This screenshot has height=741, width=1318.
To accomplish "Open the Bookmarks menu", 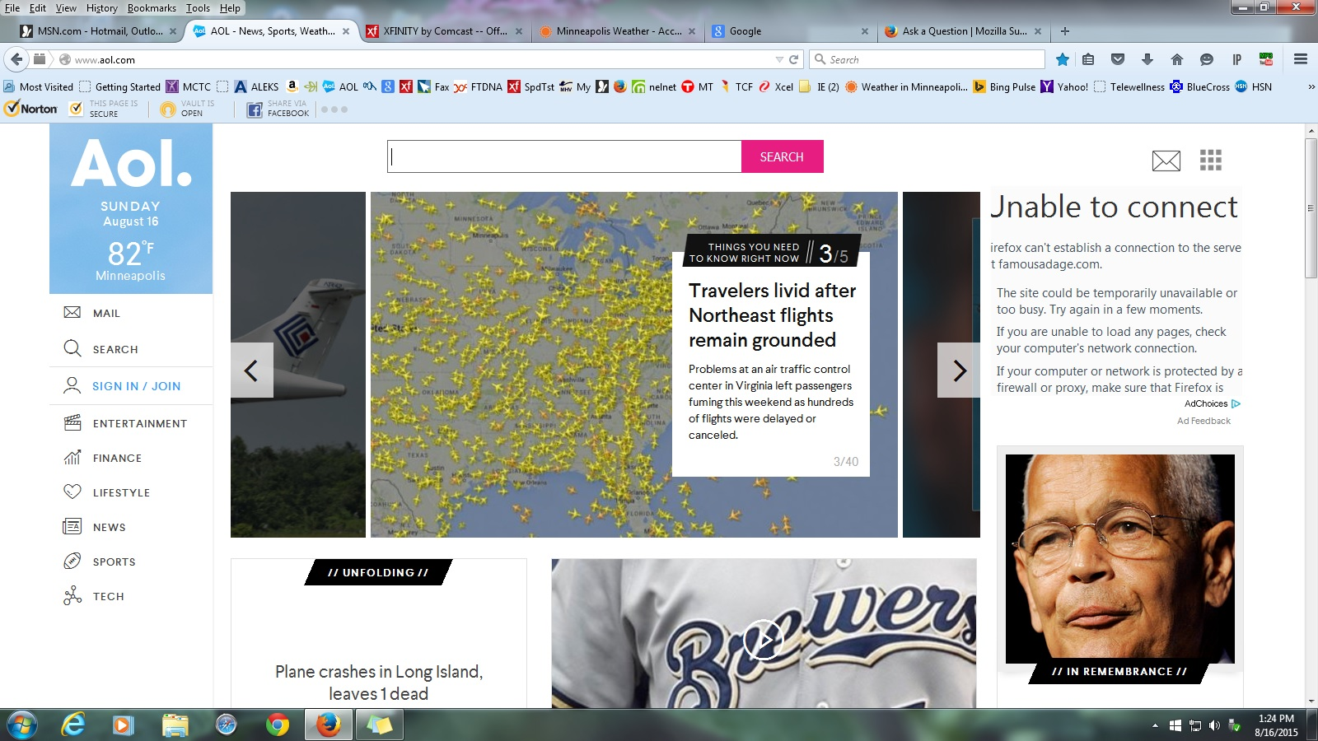I will pos(152,8).
